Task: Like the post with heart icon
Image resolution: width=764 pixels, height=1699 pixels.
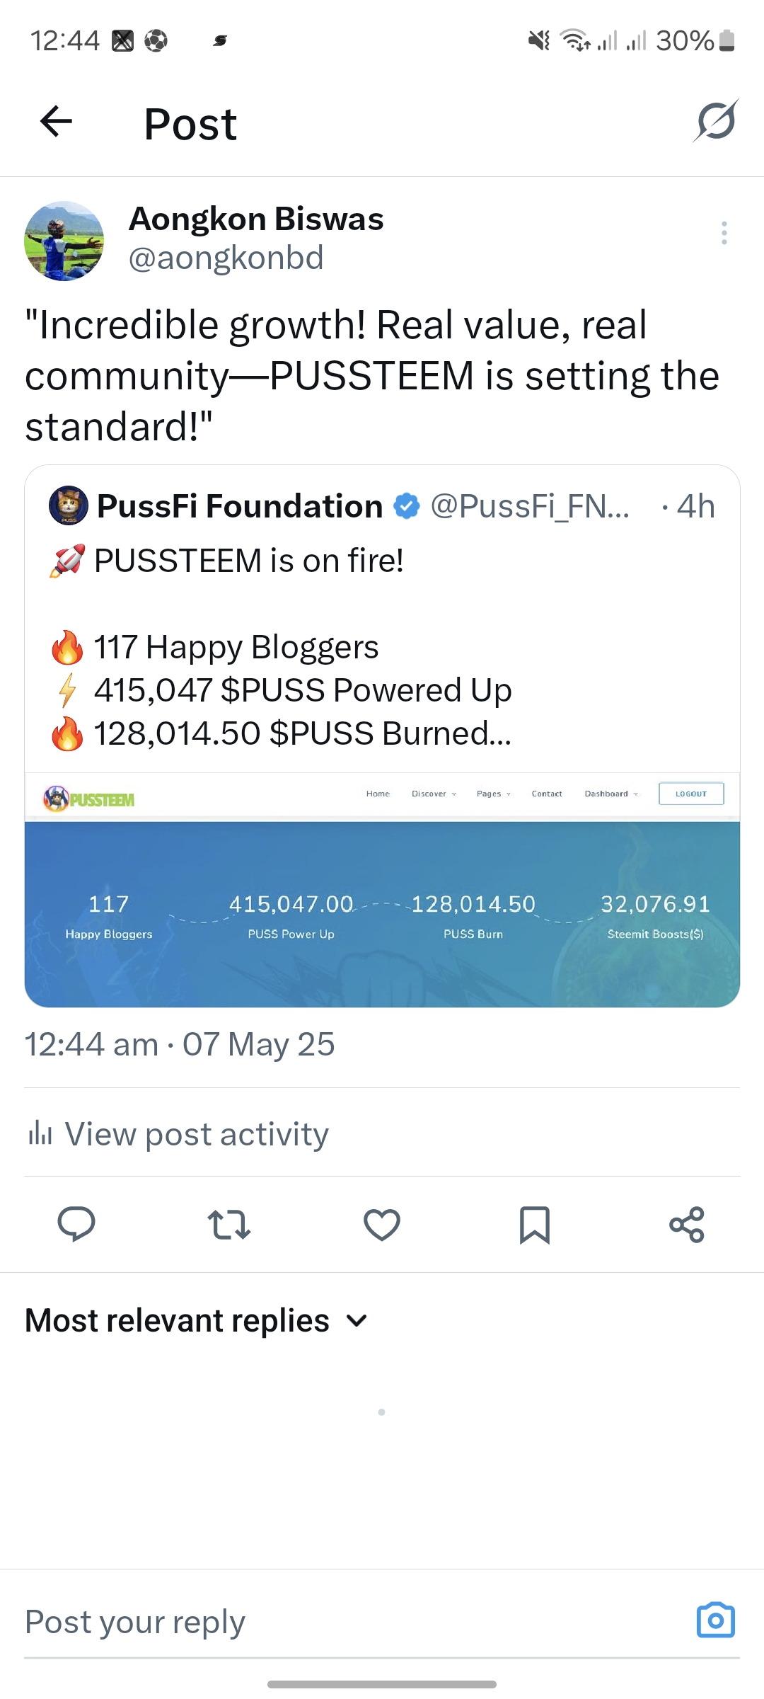Action: click(x=382, y=1224)
